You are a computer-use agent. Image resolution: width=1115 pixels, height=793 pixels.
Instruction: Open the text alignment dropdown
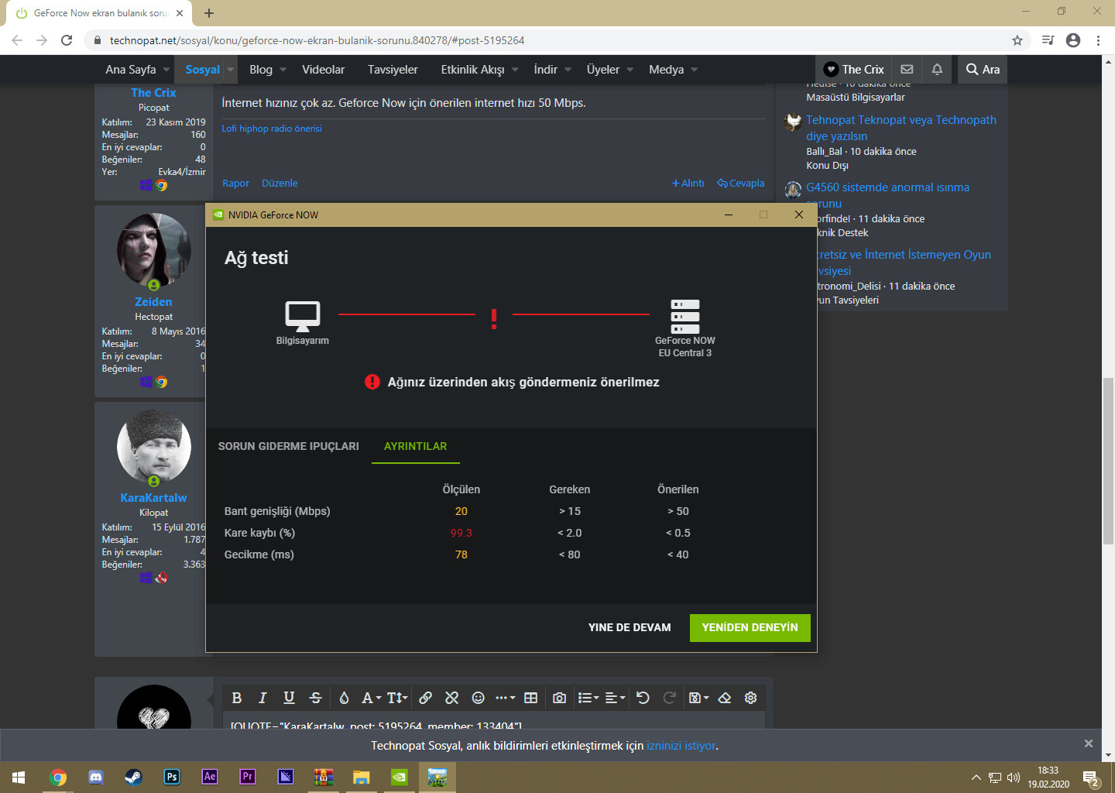(615, 698)
